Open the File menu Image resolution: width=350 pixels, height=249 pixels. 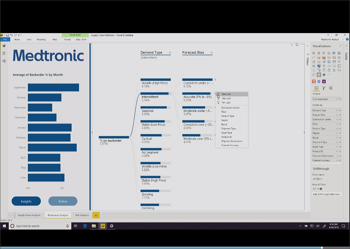(x=5, y=40)
